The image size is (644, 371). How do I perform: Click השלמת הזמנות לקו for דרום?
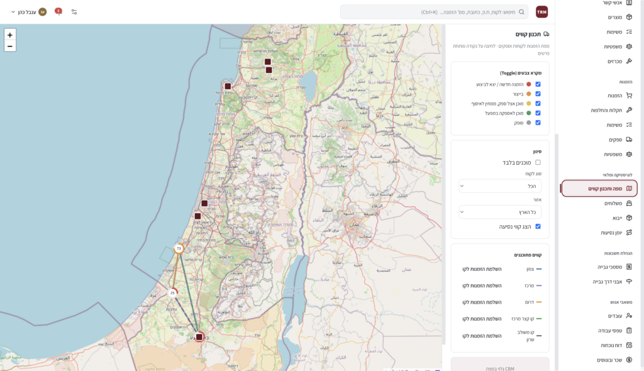[x=482, y=302]
